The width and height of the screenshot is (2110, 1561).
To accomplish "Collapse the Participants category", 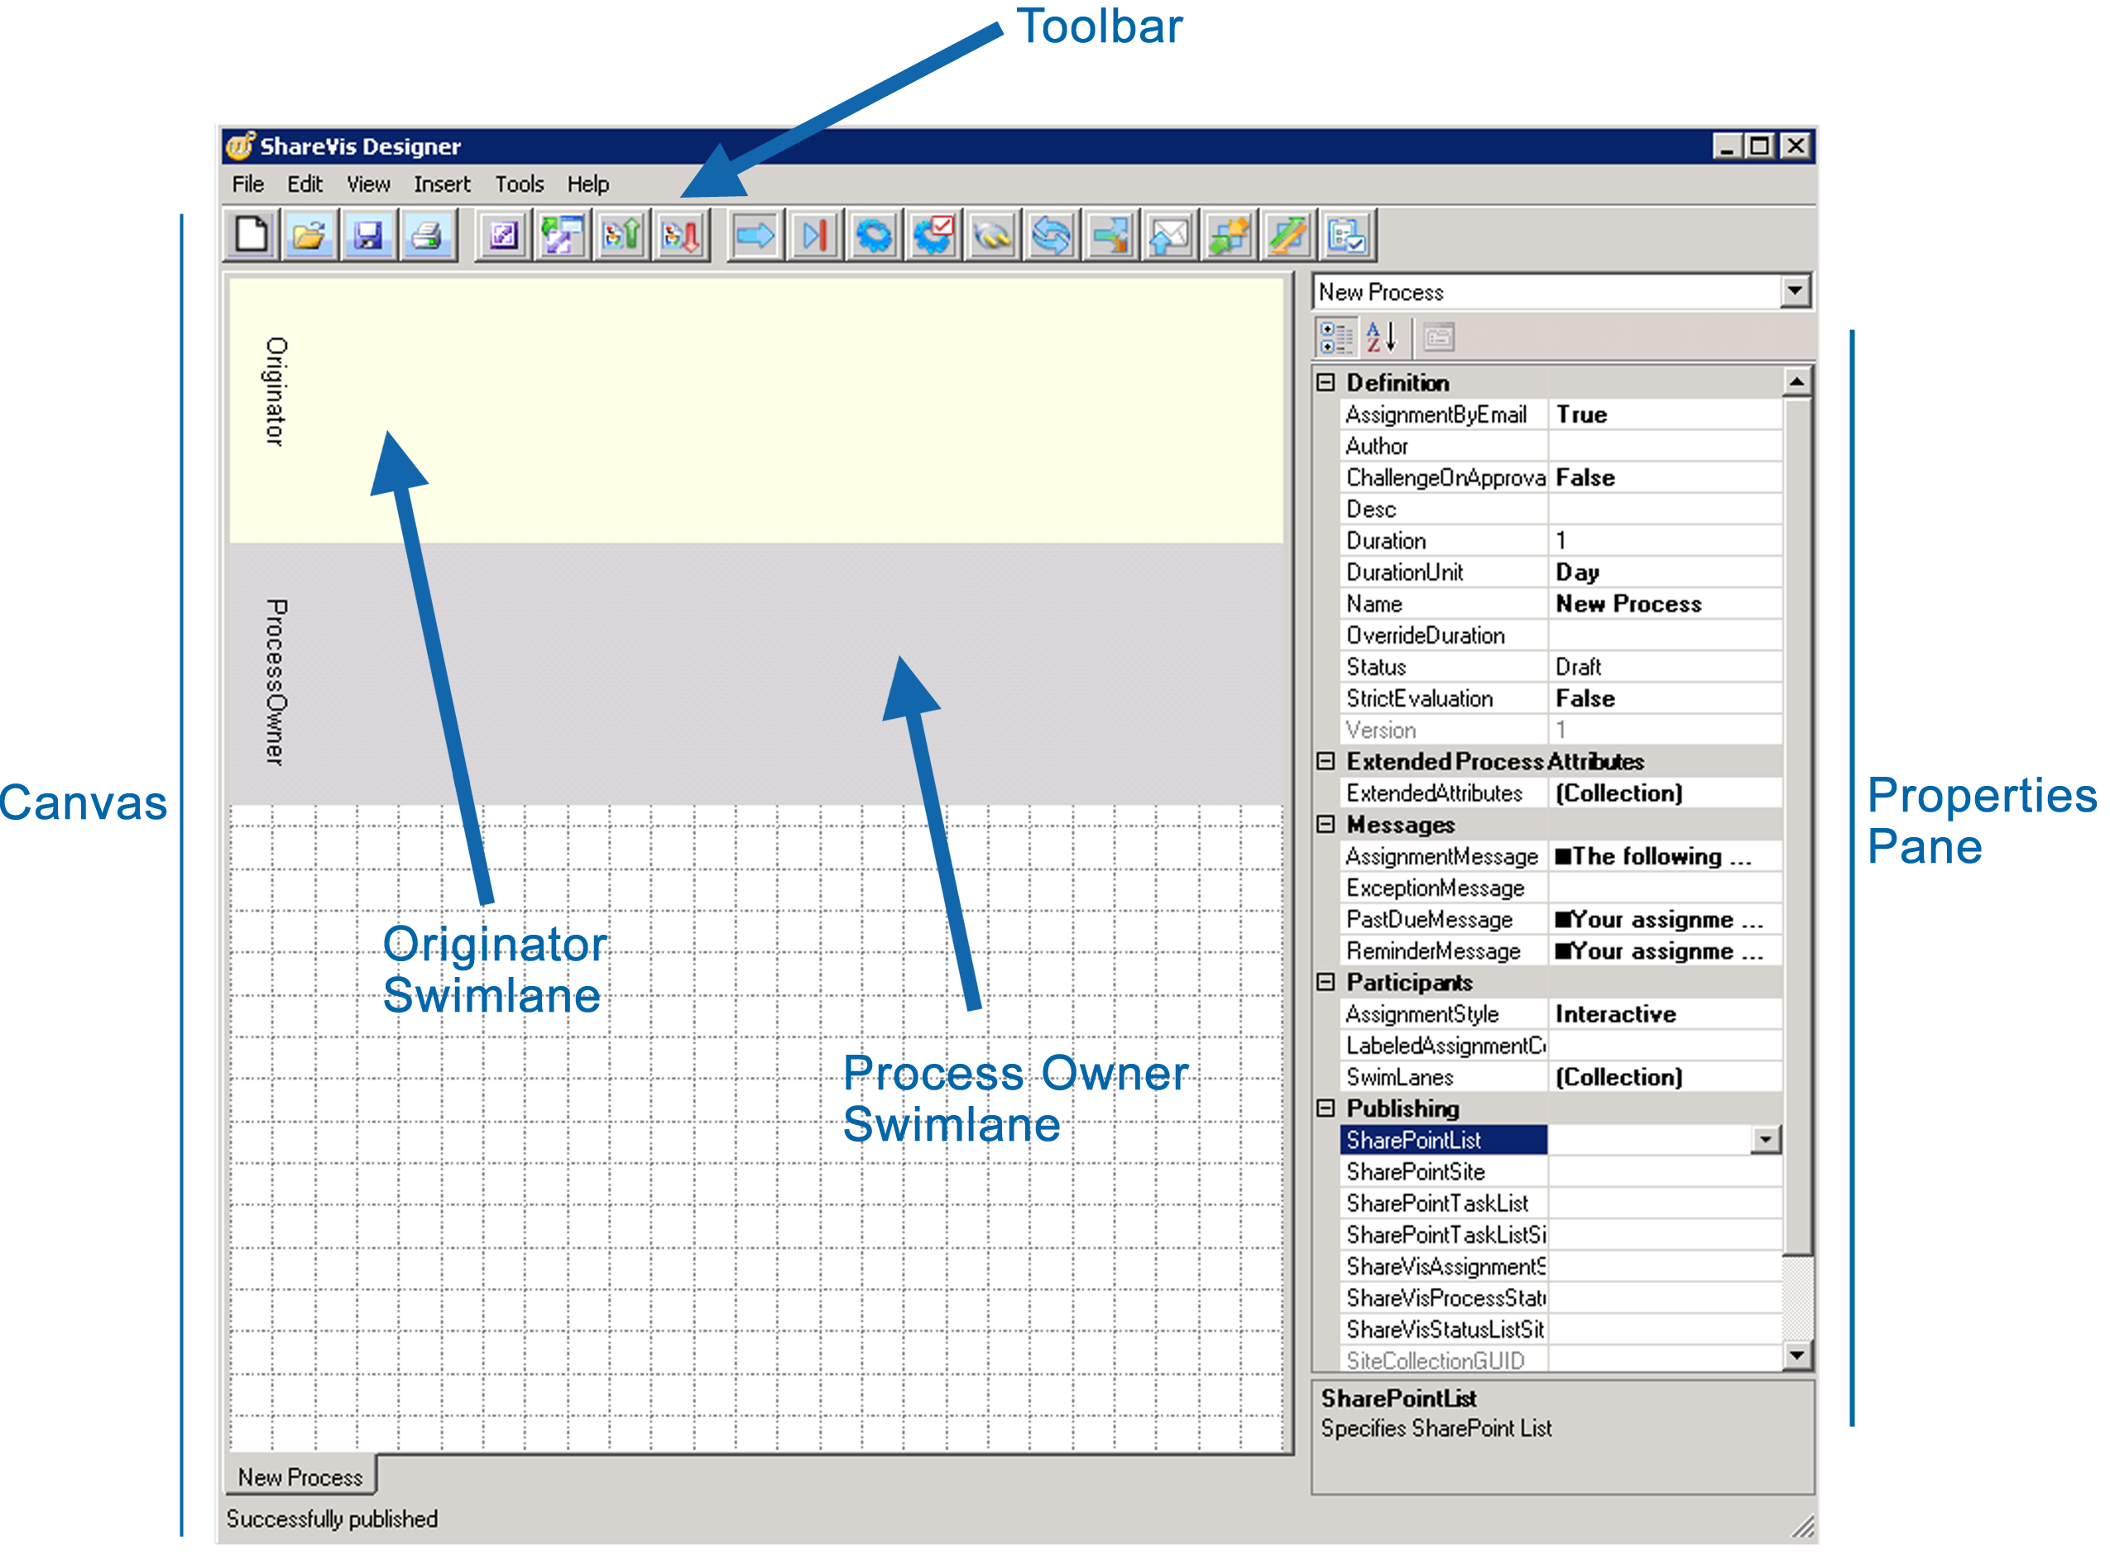I will [x=1326, y=983].
